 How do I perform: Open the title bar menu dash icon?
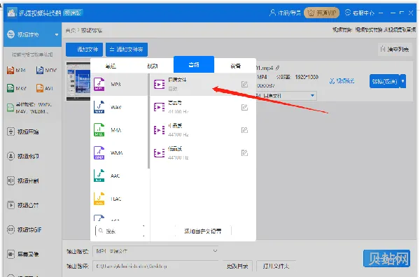381,13
